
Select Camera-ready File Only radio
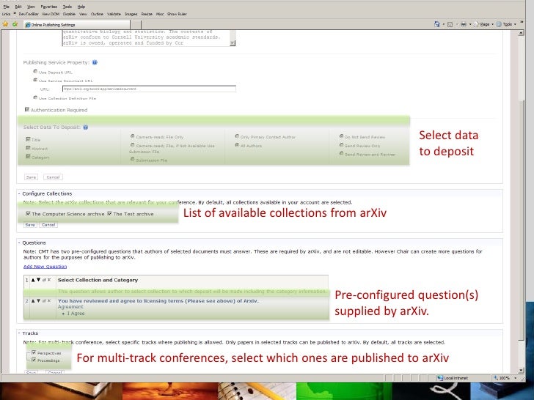click(133, 136)
